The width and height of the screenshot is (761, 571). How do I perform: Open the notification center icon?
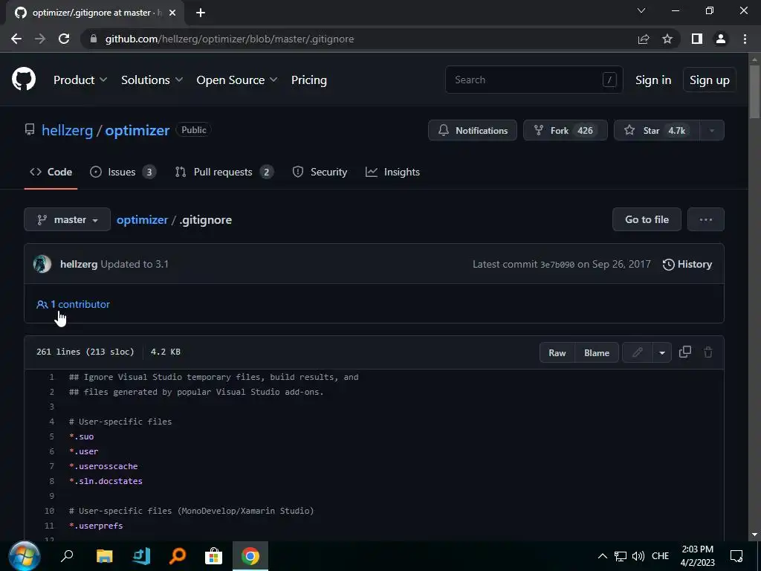tap(736, 556)
